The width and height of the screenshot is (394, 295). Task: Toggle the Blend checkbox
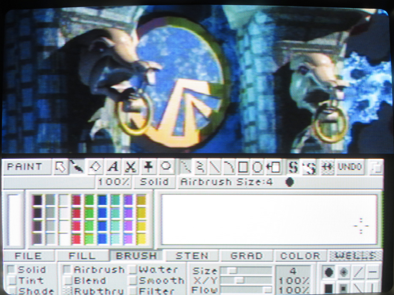(67, 280)
